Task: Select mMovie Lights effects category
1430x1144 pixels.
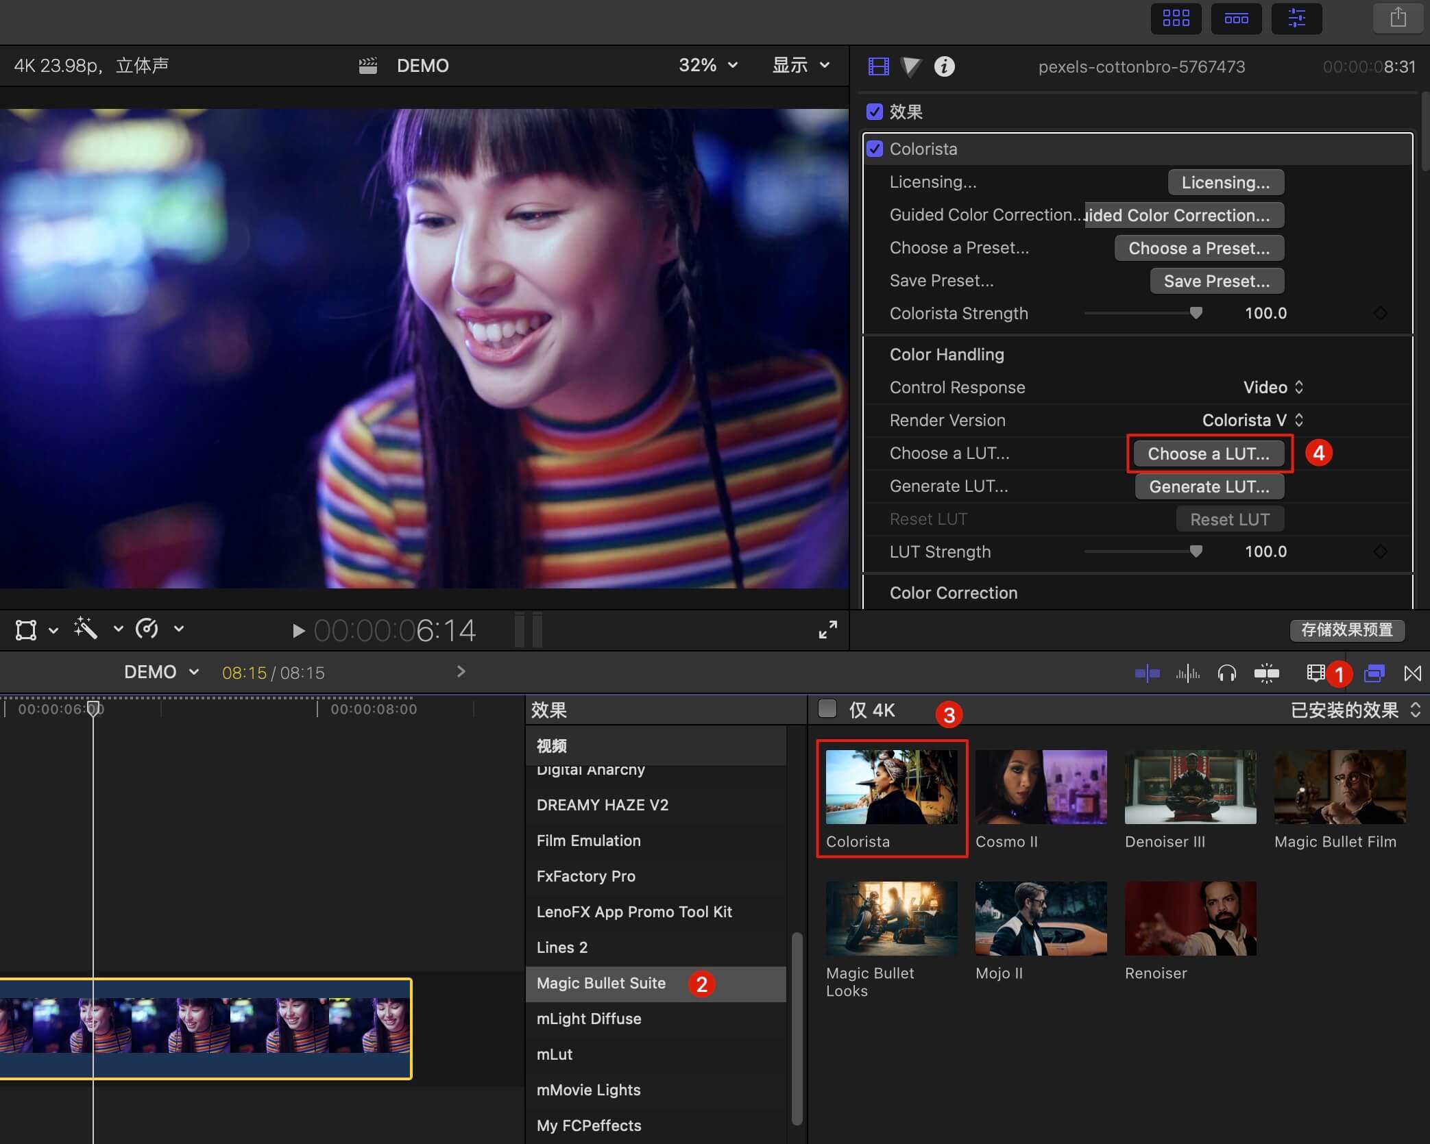Action: (x=656, y=1090)
